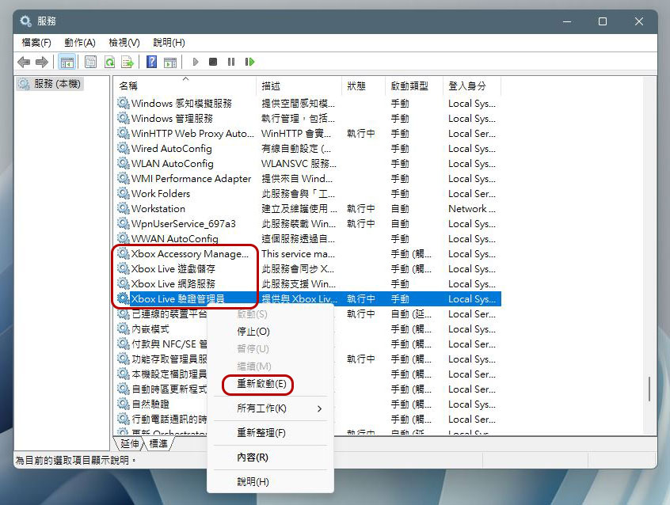Switch to the 延伸 tab
Viewport: 670px width, 505px height.
(x=129, y=444)
